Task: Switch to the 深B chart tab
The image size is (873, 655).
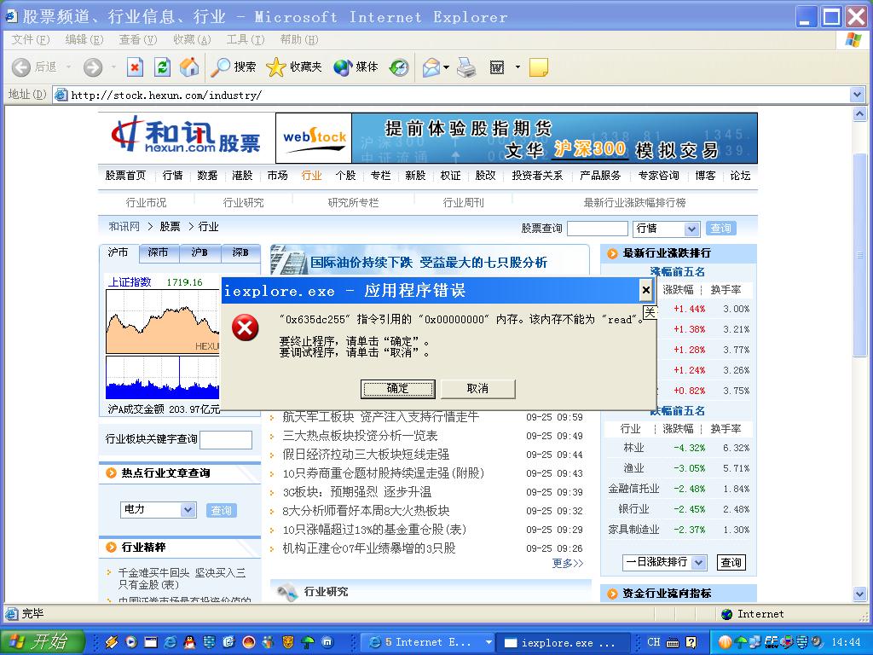Action: tap(240, 252)
